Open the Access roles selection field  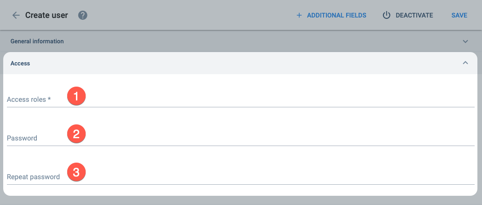pyautogui.click(x=241, y=99)
